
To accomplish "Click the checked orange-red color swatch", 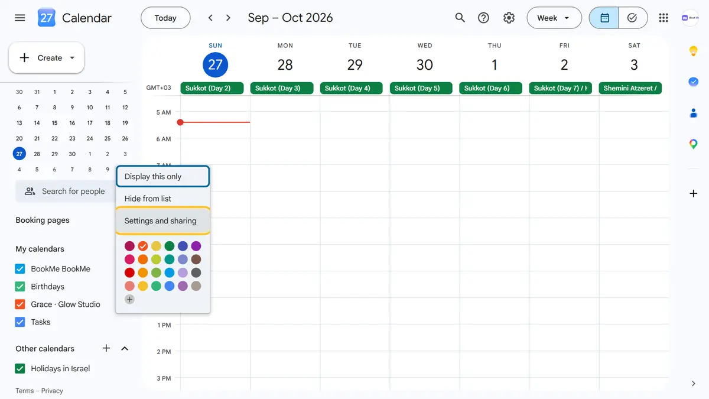I will pyautogui.click(x=143, y=246).
